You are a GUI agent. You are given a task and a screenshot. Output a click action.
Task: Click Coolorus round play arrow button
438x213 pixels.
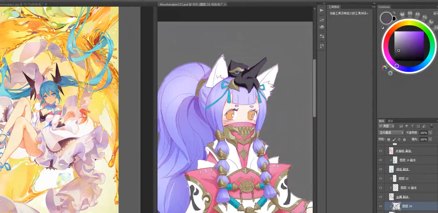coord(390,73)
